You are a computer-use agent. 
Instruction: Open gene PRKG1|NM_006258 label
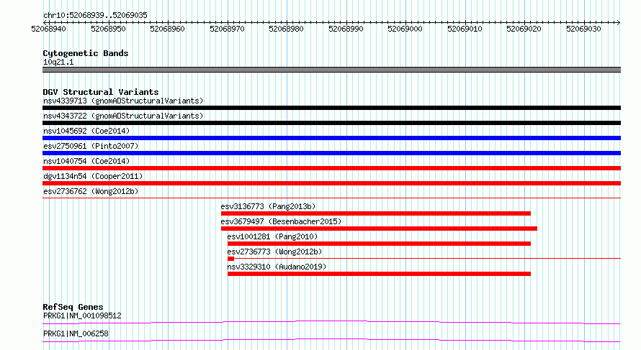(76, 333)
